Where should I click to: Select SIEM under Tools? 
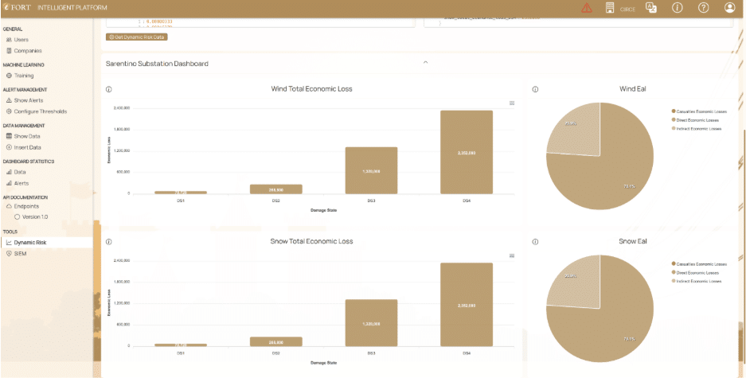coord(16,254)
